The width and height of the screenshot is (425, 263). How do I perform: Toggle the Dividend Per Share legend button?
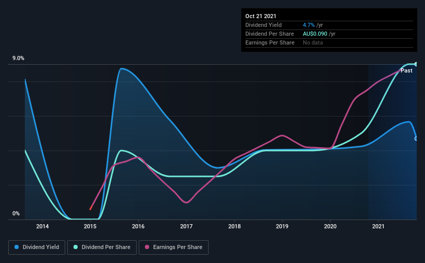pos(102,247)
